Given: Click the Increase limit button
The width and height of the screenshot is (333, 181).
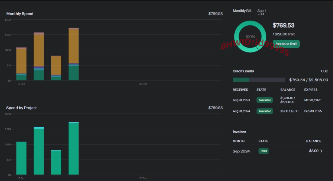Looking at the screenshot, I should (286, 44).
